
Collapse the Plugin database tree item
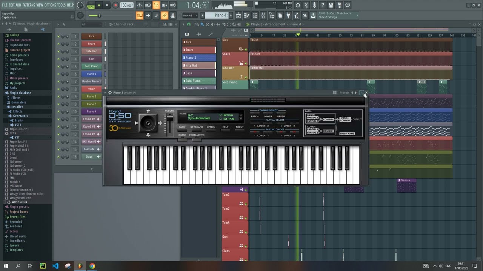click(x=20, y=93)
